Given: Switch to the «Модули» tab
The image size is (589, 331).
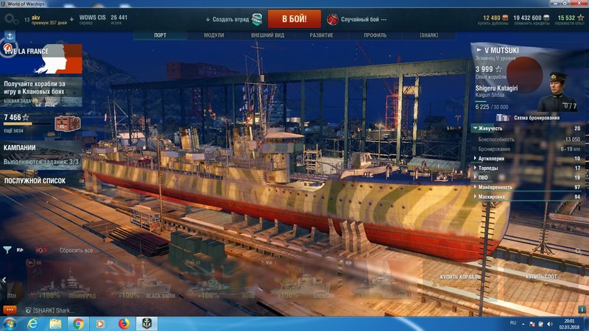Looking at the screenshot, I should 214,35.
